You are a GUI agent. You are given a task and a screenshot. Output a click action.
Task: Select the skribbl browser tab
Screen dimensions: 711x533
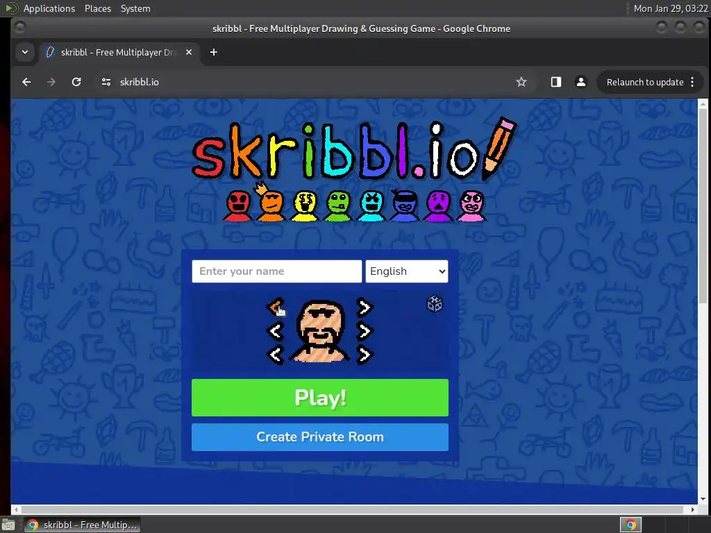coord(118,52)
